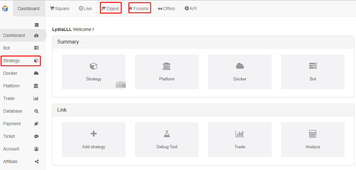
Task: Click the Summary panel heading
Action: point(68,42)
